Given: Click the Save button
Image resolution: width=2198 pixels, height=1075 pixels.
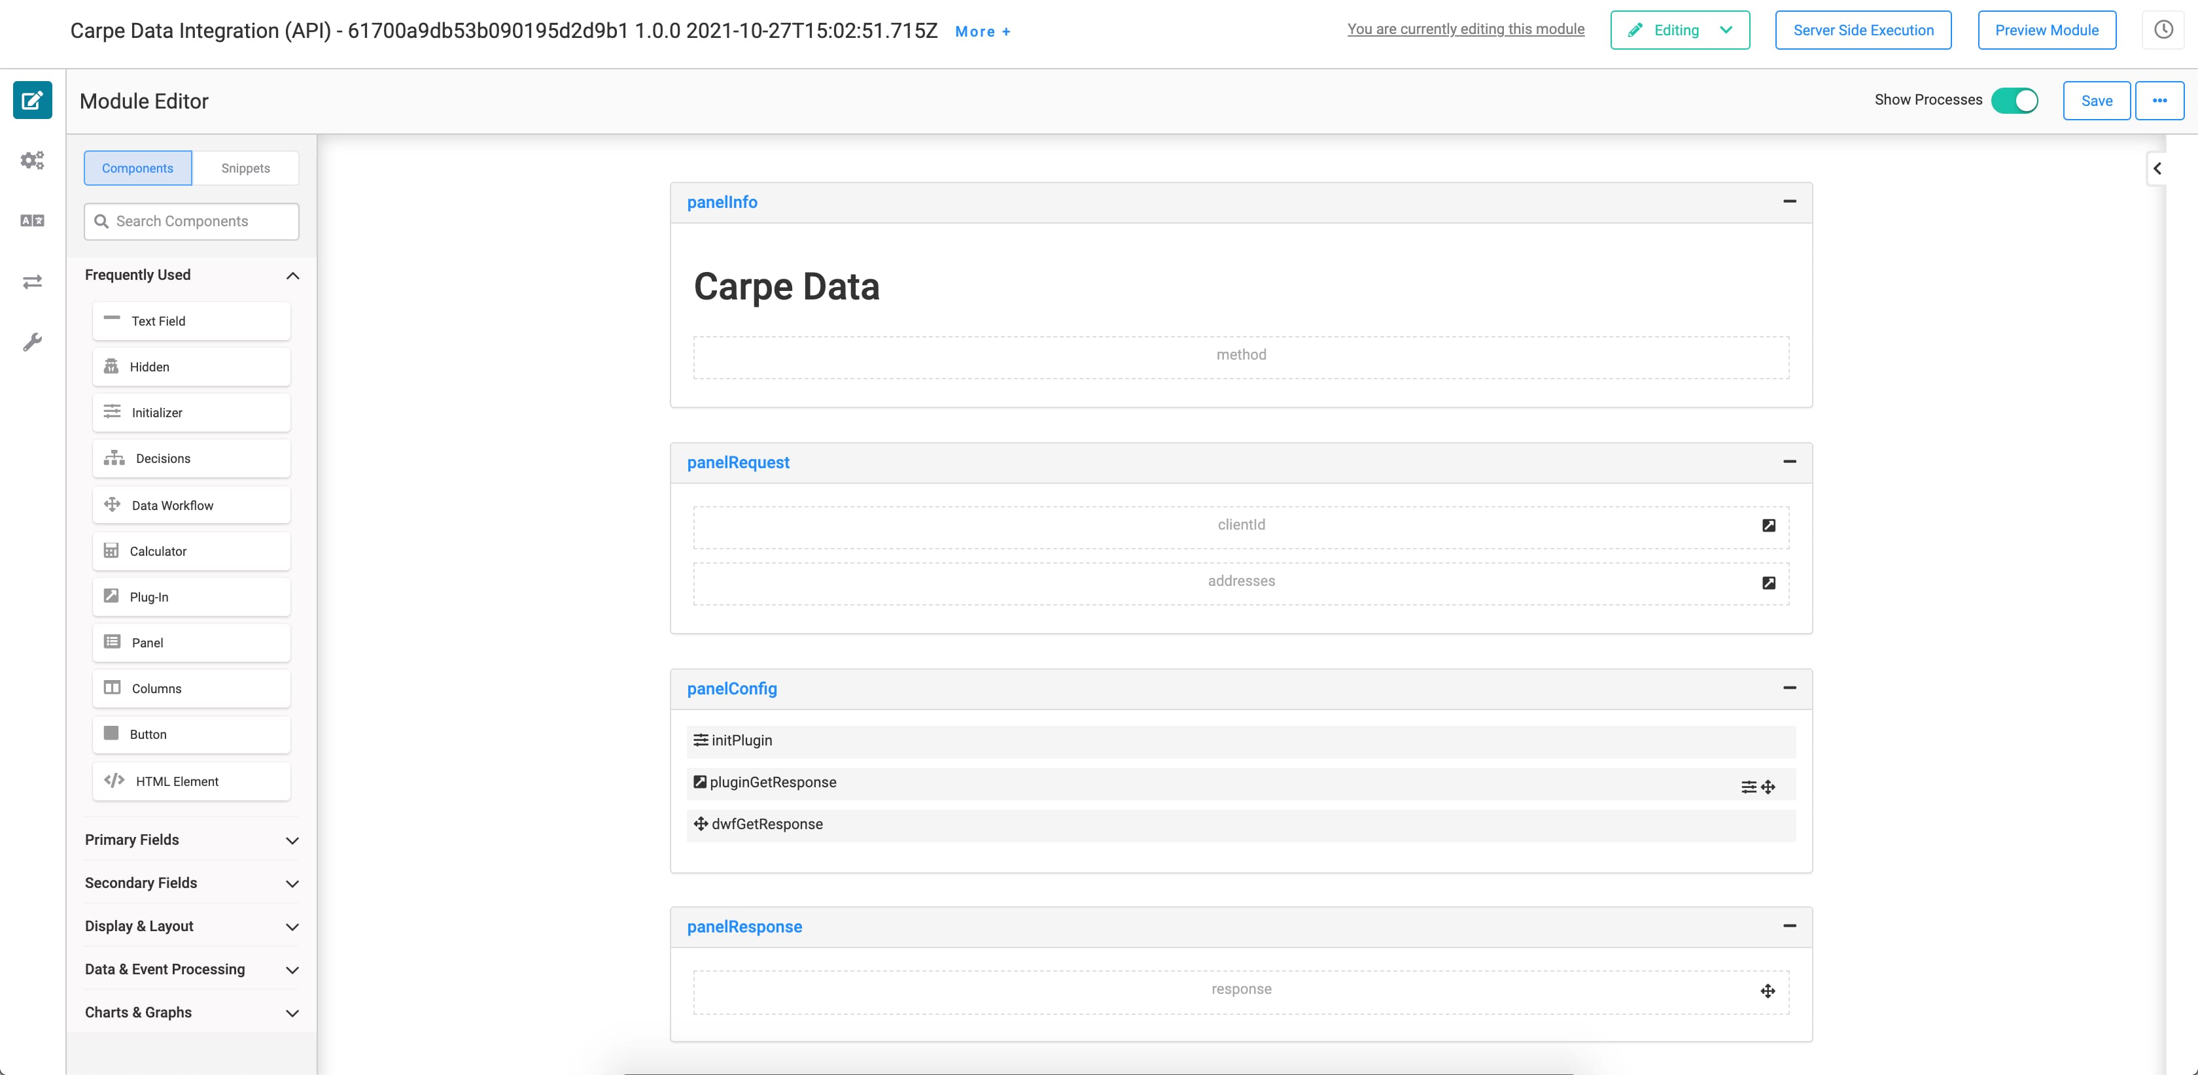Looking at the screenshot, I should pyautogui.click(x=2097, y=101).
